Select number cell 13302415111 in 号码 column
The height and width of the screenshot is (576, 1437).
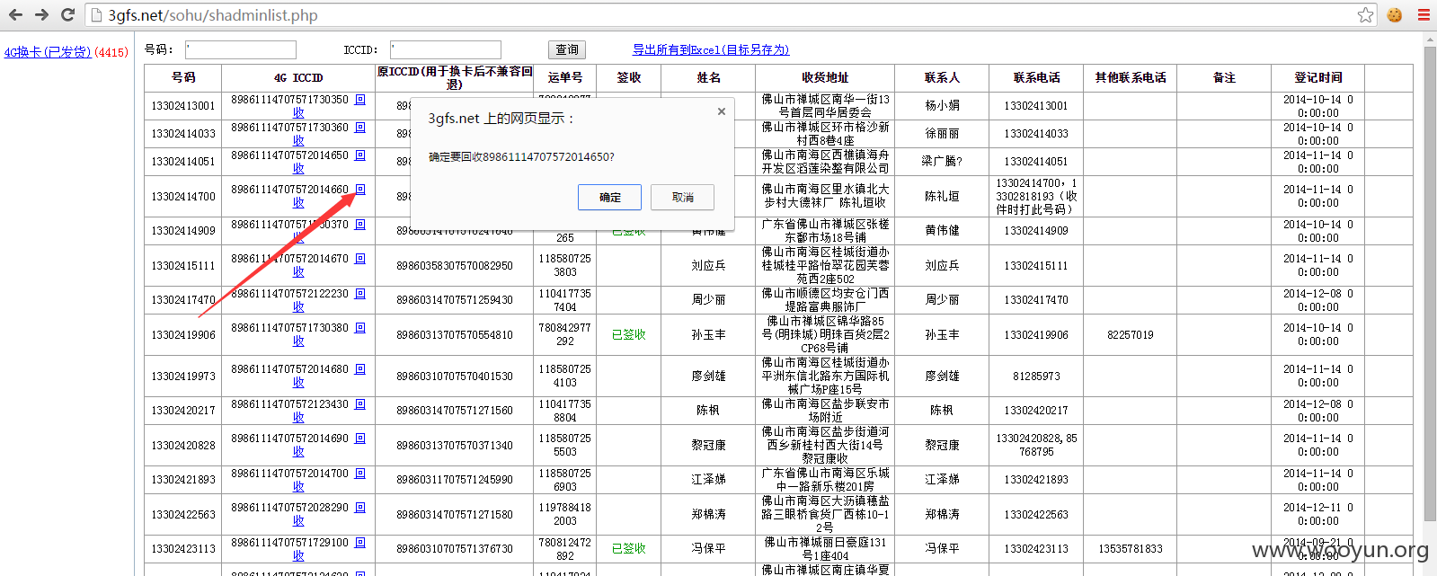pyautogui.click(x=183, y=266)
